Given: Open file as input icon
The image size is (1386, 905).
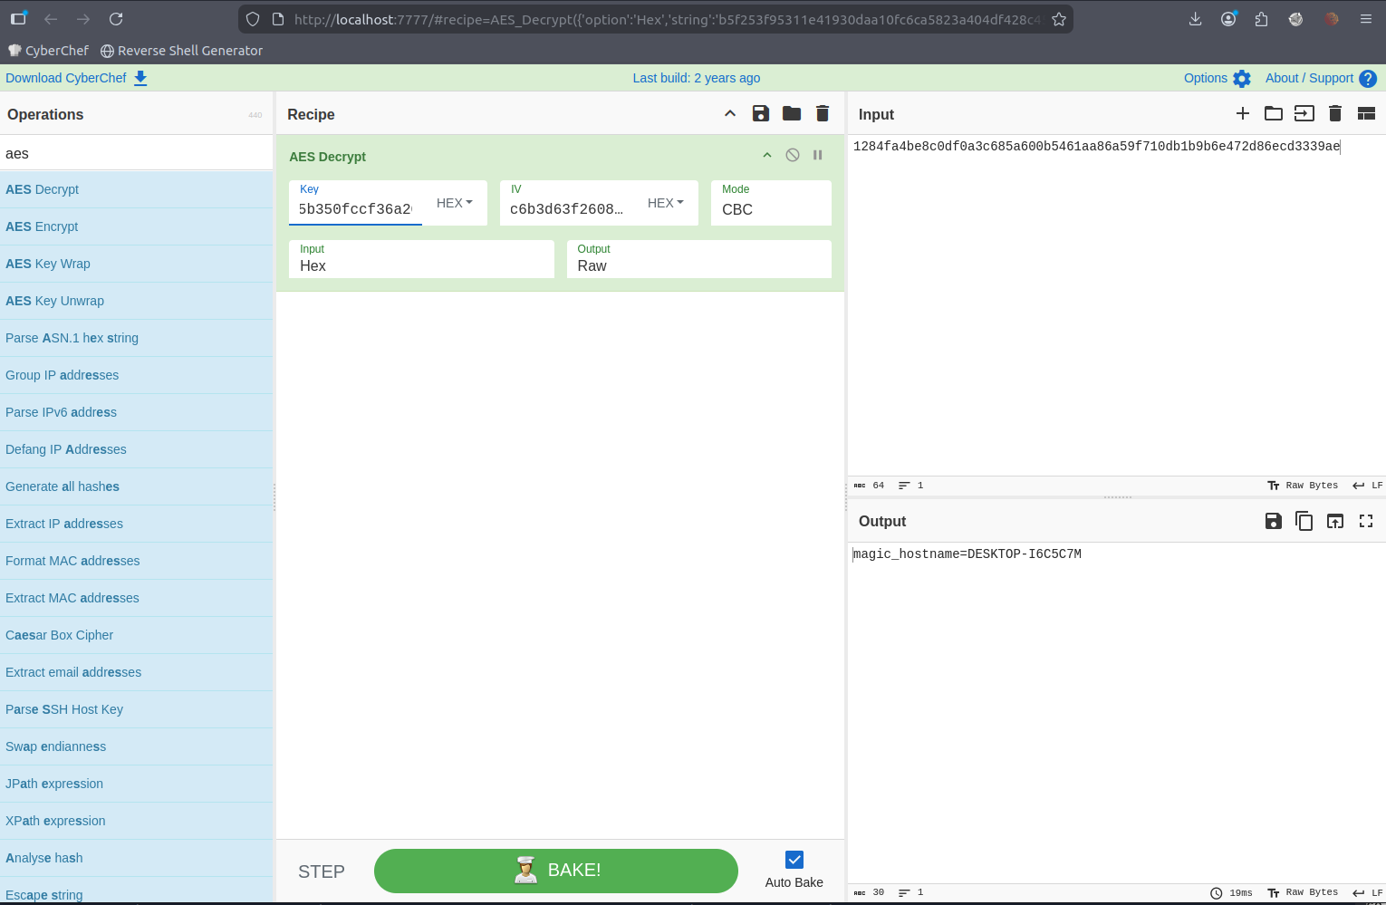Looking at the screenshot, I should [1304, 113].
